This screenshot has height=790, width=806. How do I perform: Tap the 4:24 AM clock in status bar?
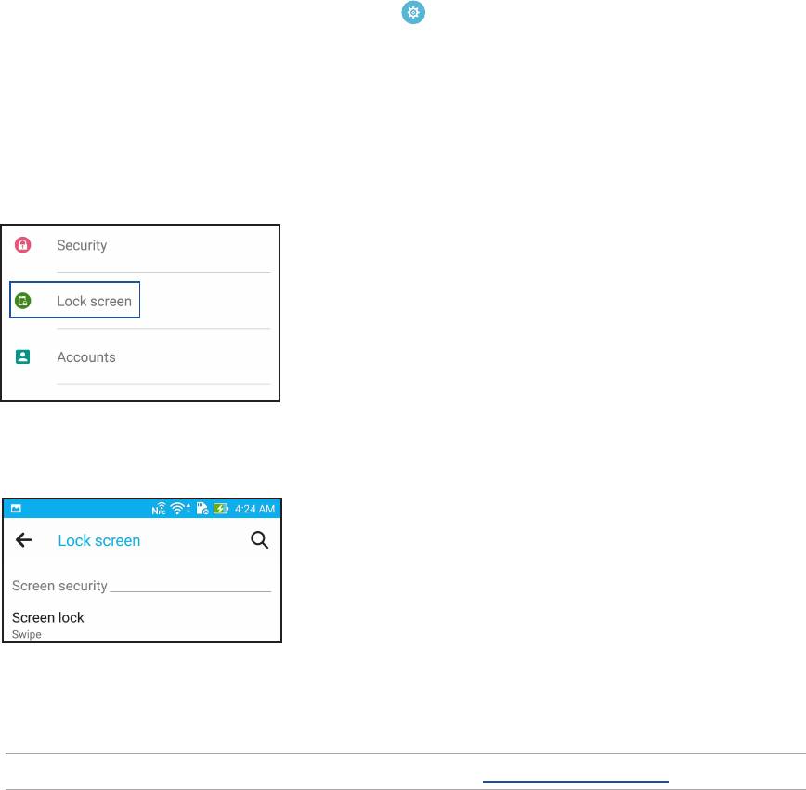pyautogui.click(x=254, y=509)
